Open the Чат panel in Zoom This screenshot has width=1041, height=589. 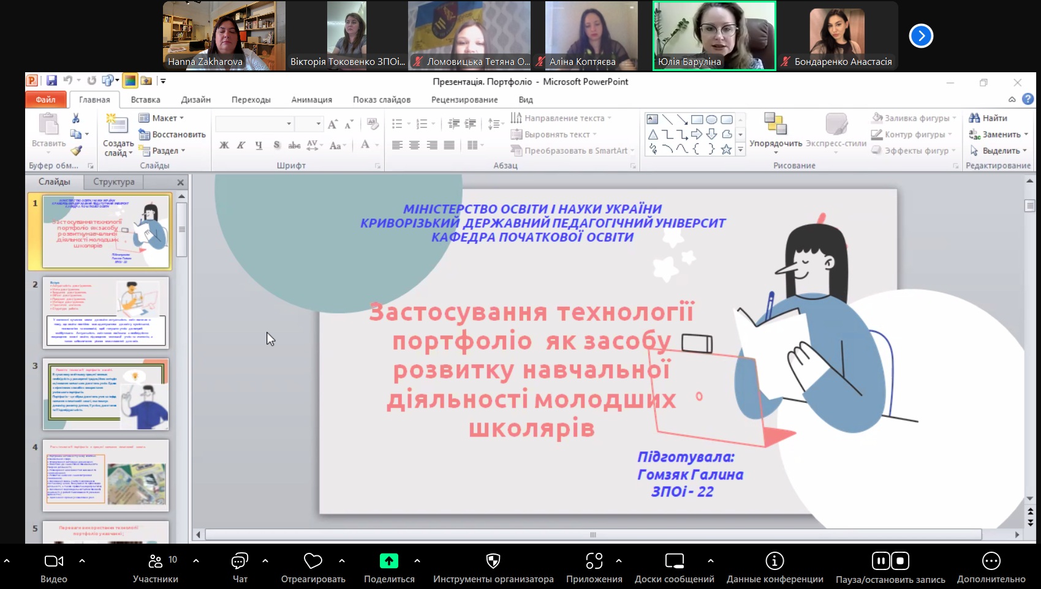click(x=239, y=563)
